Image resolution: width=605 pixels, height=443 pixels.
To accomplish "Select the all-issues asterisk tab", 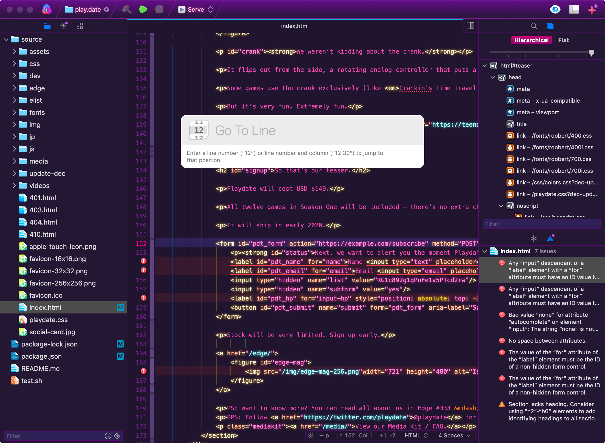I will coord(533,239).
